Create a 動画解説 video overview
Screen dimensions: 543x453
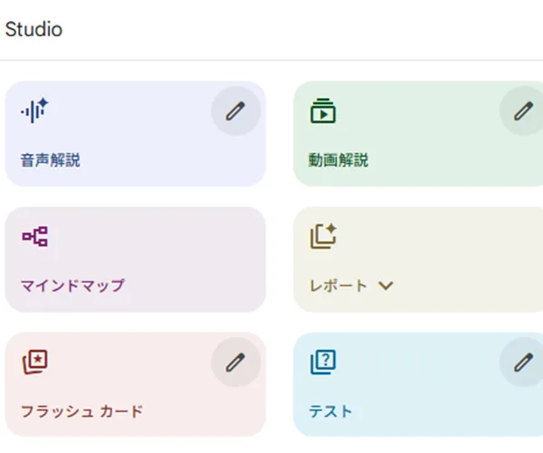[338, 161]
